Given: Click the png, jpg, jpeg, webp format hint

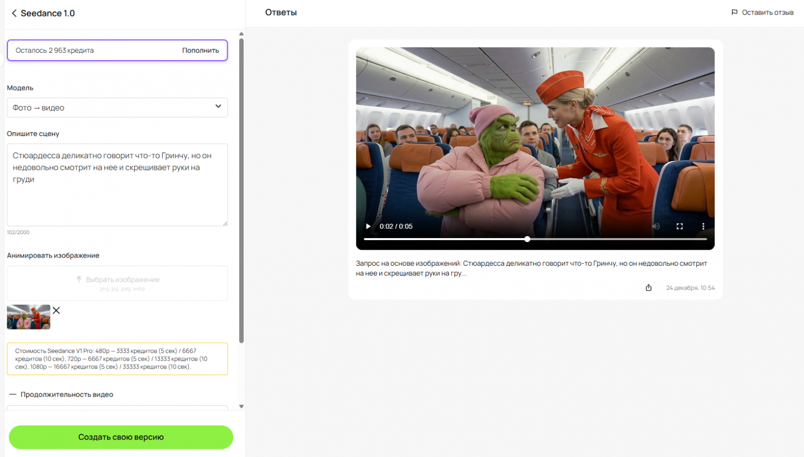Looking at the screenshot, I should coord(123,289).
